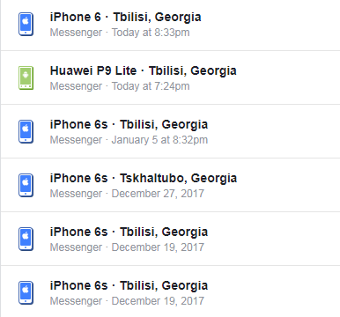Select the Messenger label beside January 5
340x317 pixels.
pos(76,140)
